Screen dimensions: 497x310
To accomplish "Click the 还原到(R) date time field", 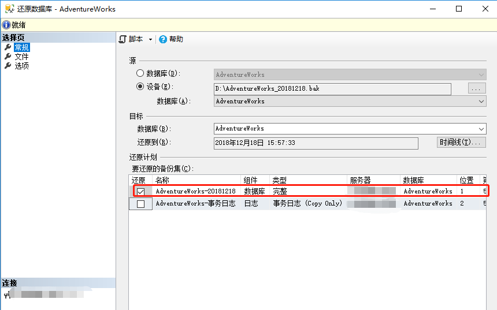I will point(316,143).
